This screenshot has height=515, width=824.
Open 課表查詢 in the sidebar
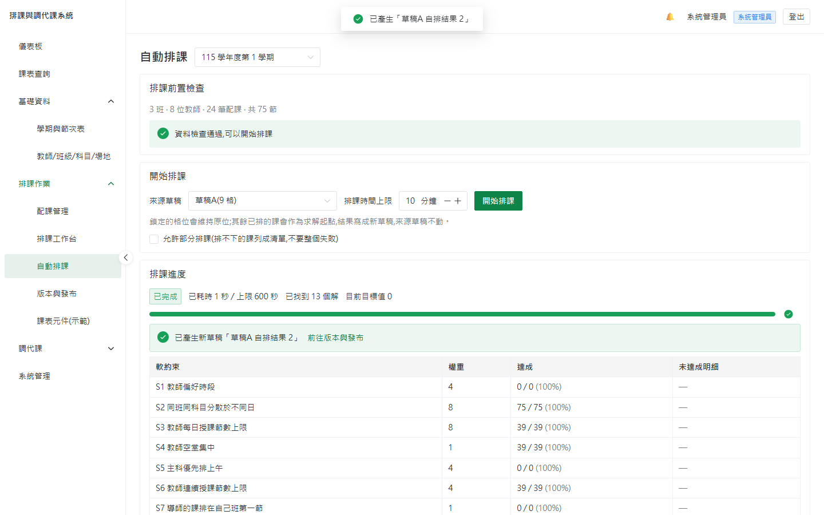click(63, 74)
